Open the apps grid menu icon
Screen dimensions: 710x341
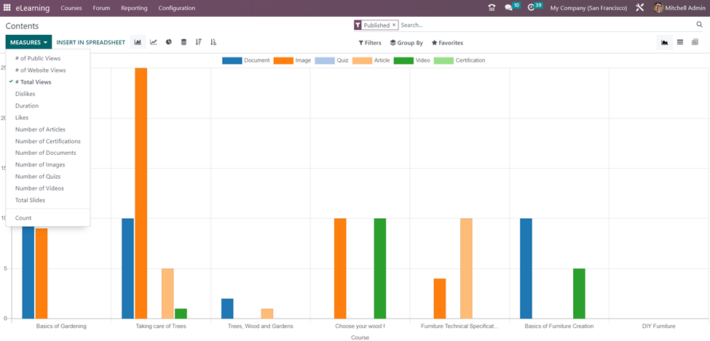point(7,8)
